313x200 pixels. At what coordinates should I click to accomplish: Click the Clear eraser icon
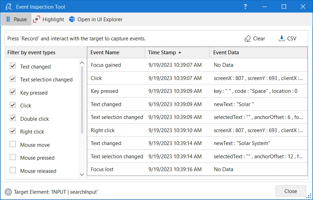[x=248, y=39]
